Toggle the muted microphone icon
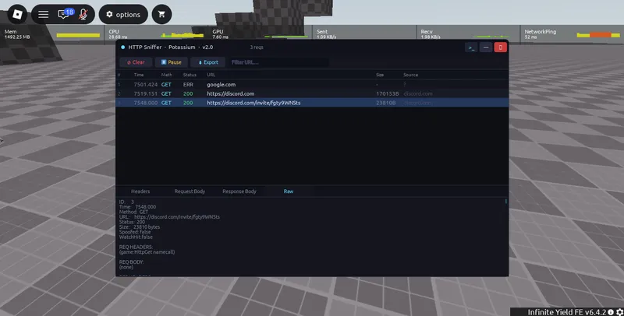This screenshot has height=316, width=624. (x=83, y=14)
